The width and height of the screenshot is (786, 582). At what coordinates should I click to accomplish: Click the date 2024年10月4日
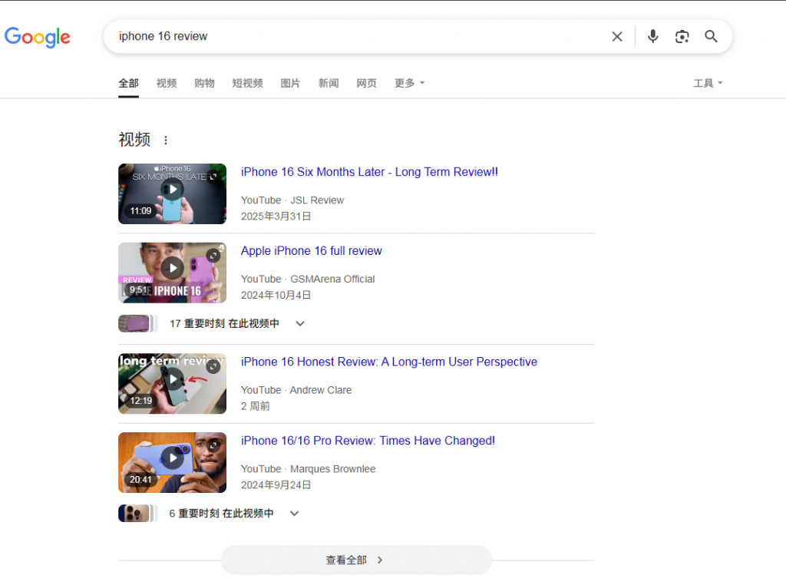tap(276, 296)
